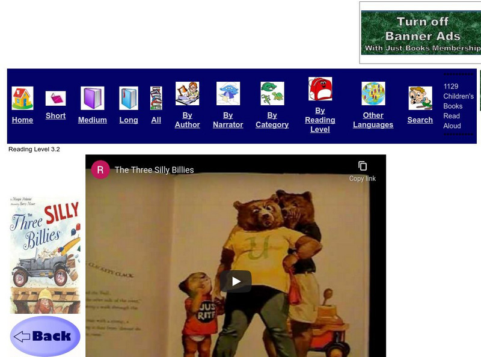The image size is (481, 357).
Task: Click the 1129 Children's Books Read Aloud text
Action: 458,106
